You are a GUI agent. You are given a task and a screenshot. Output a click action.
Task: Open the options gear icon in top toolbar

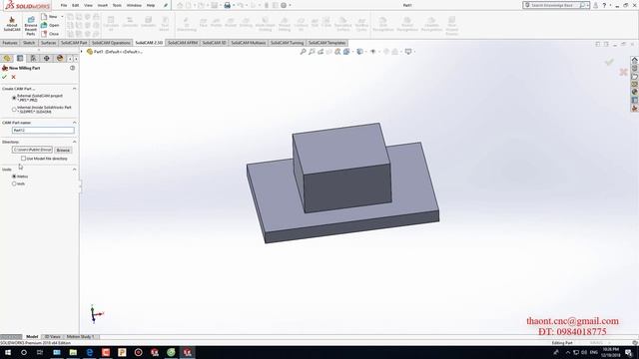tap(284, 5)
